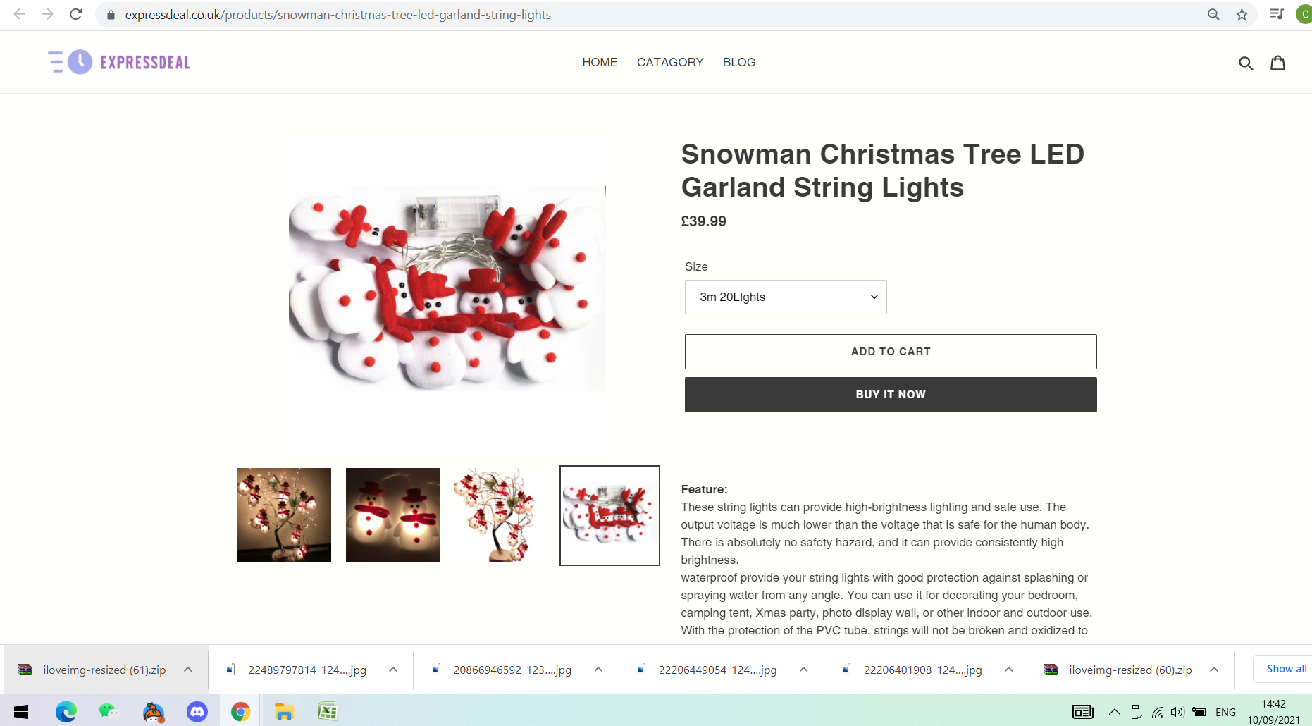Open the BLOG menu link
This screenshot has height=726, width=1312.
(739, 62)
